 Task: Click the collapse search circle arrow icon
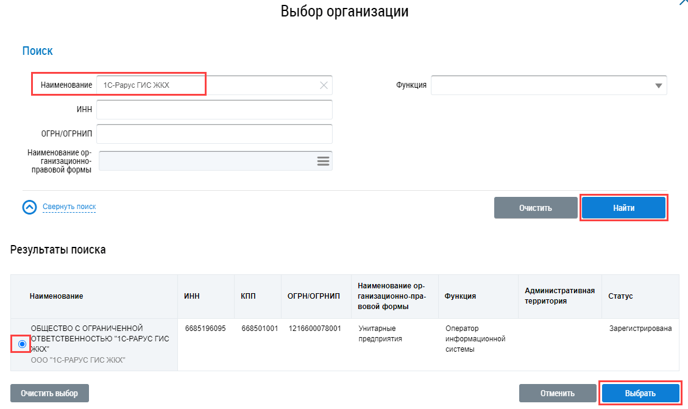[x=30, y=207]
